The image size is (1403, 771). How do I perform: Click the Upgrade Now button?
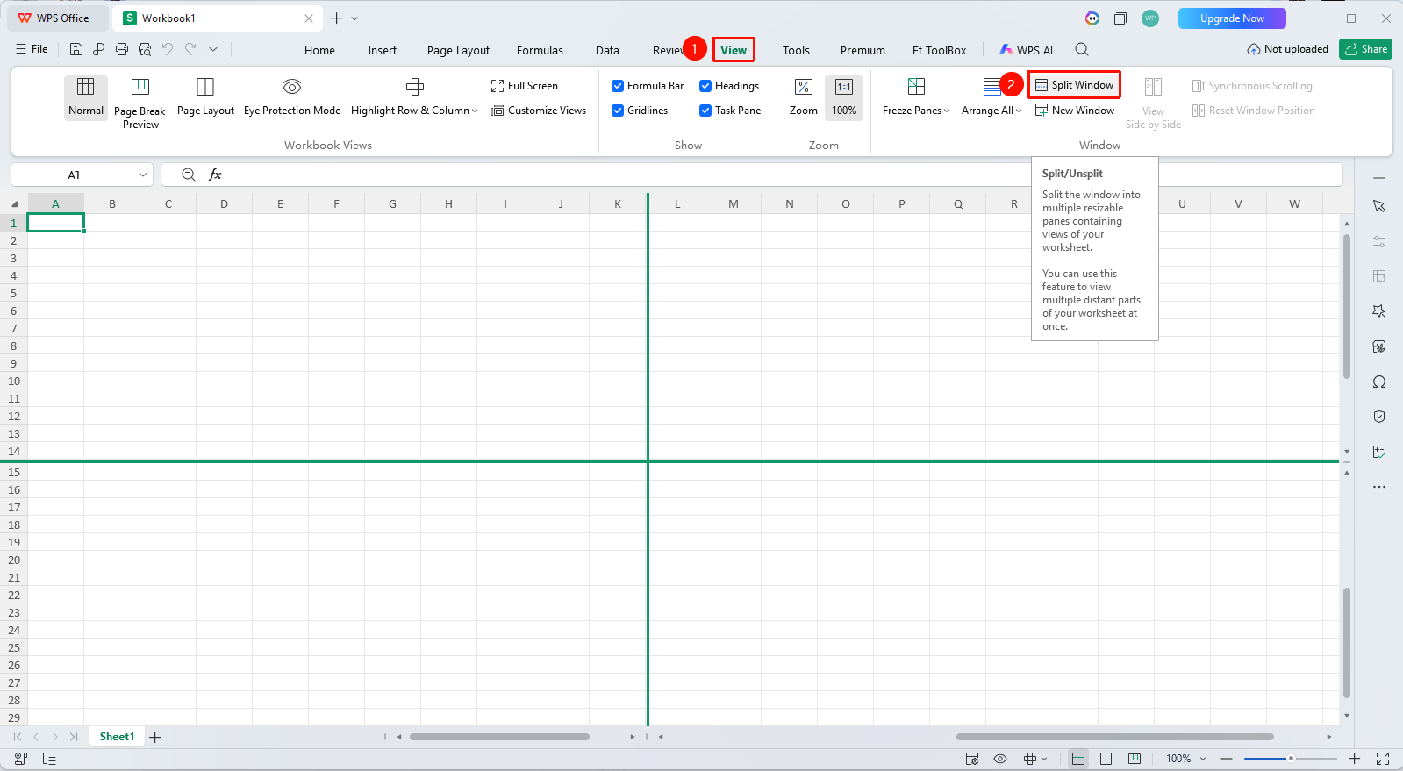click(1232, 18)
